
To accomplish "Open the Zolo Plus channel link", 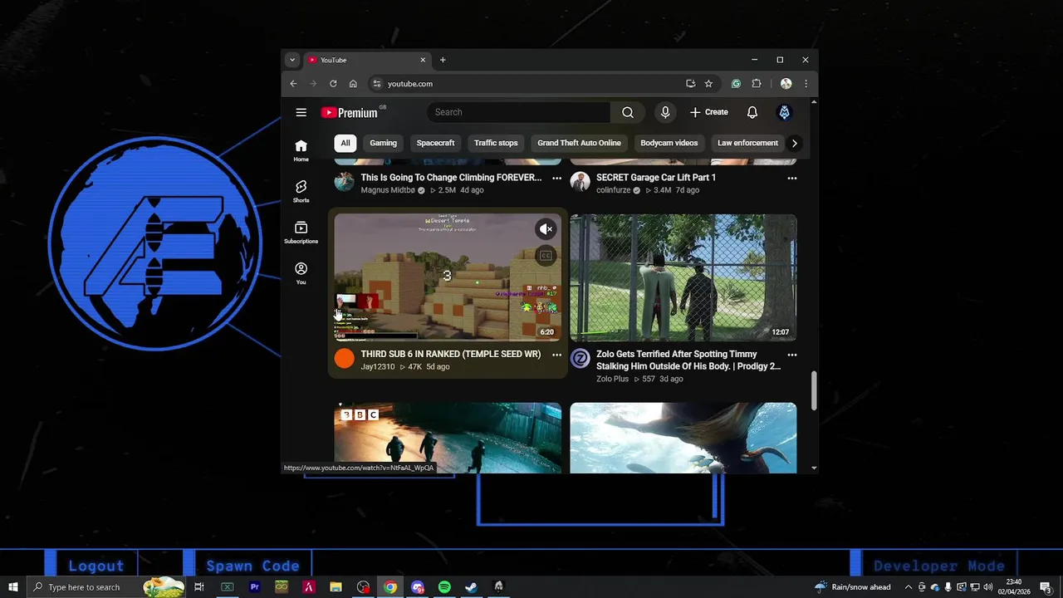I will point(612,379).
